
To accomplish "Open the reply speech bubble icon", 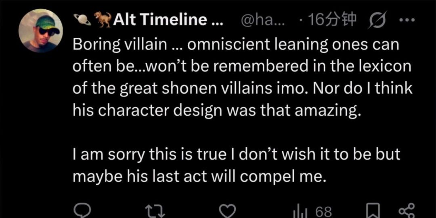I will pos(82,211).
